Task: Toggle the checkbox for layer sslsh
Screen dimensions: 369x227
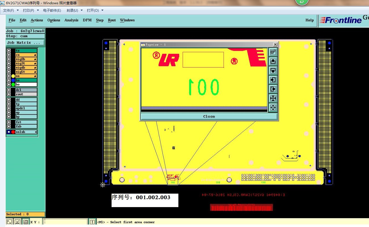Action: coord(9,132)
